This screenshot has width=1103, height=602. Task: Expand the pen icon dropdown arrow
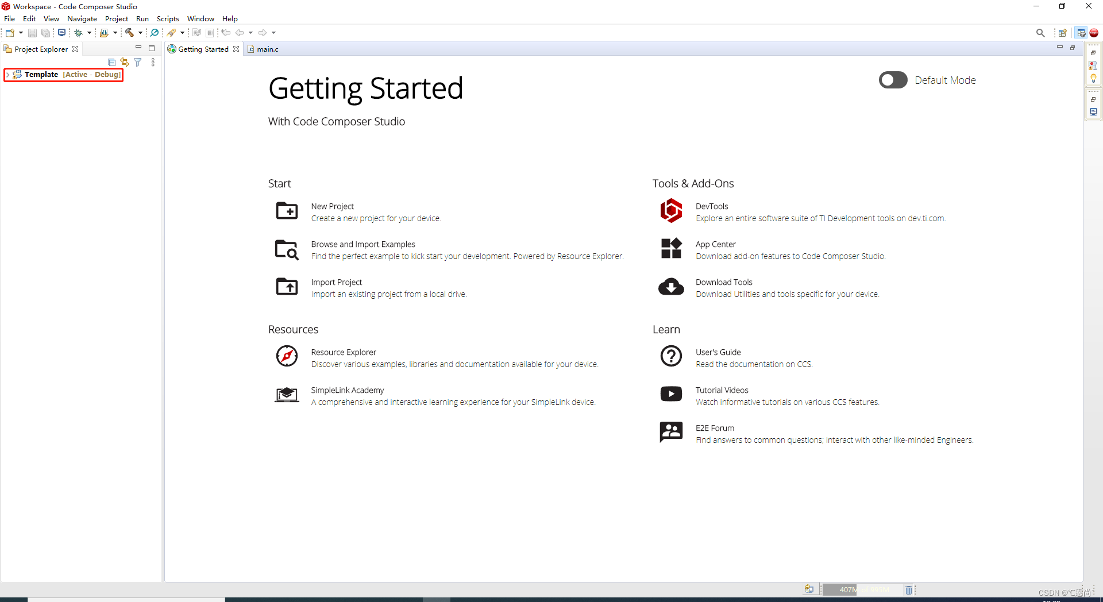(x=182, y=33)
